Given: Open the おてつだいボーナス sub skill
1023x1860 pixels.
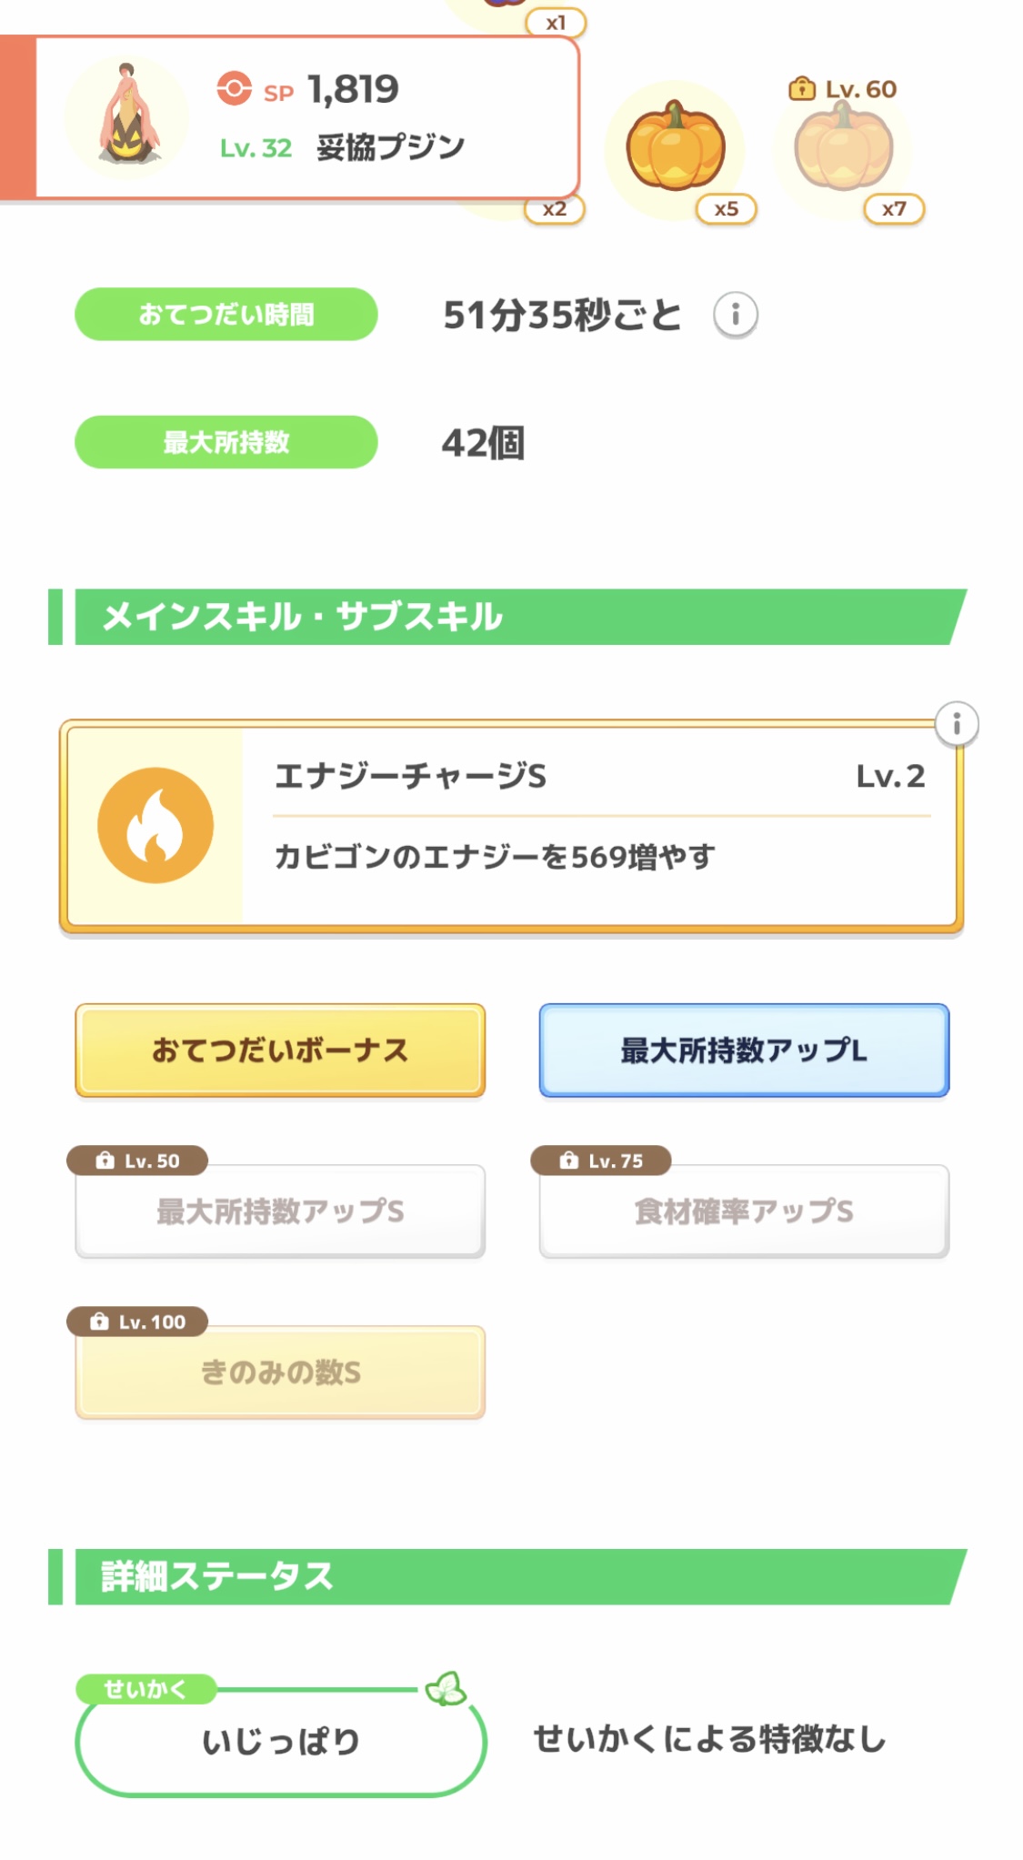Looking at the screenshot, I should tap(280, 1050).
